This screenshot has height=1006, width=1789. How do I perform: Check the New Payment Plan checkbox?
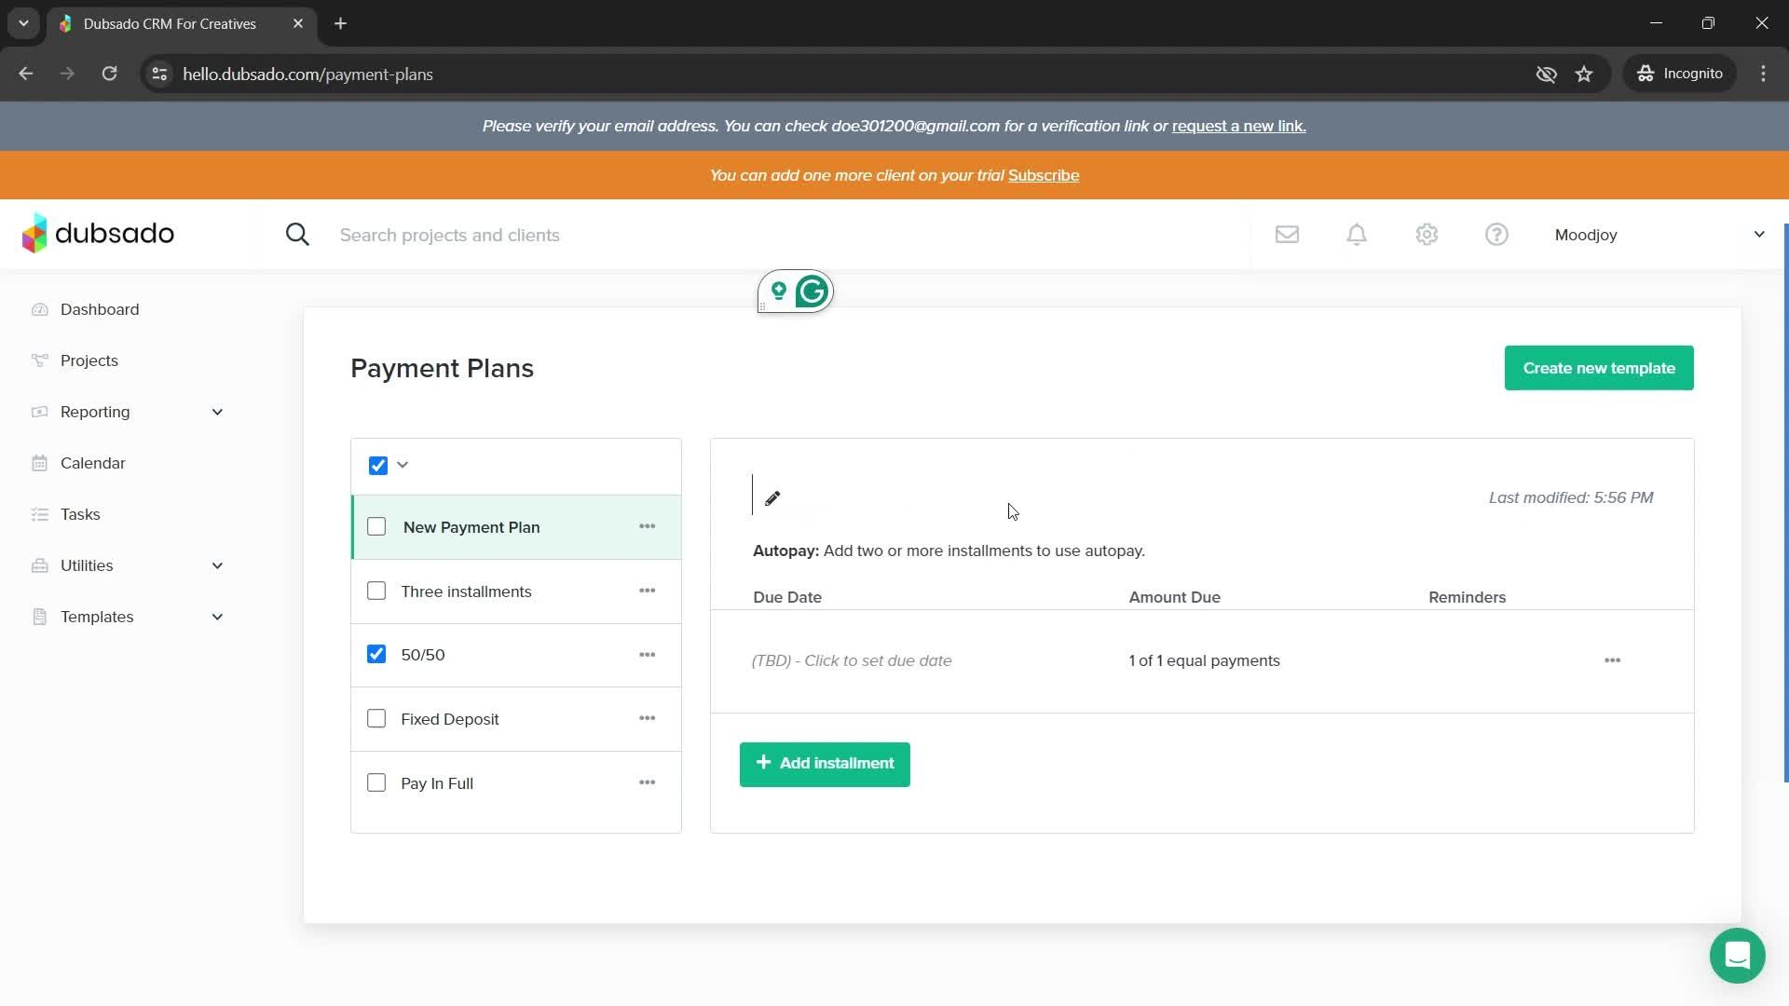pyautogui.click(x=376, y=526)
